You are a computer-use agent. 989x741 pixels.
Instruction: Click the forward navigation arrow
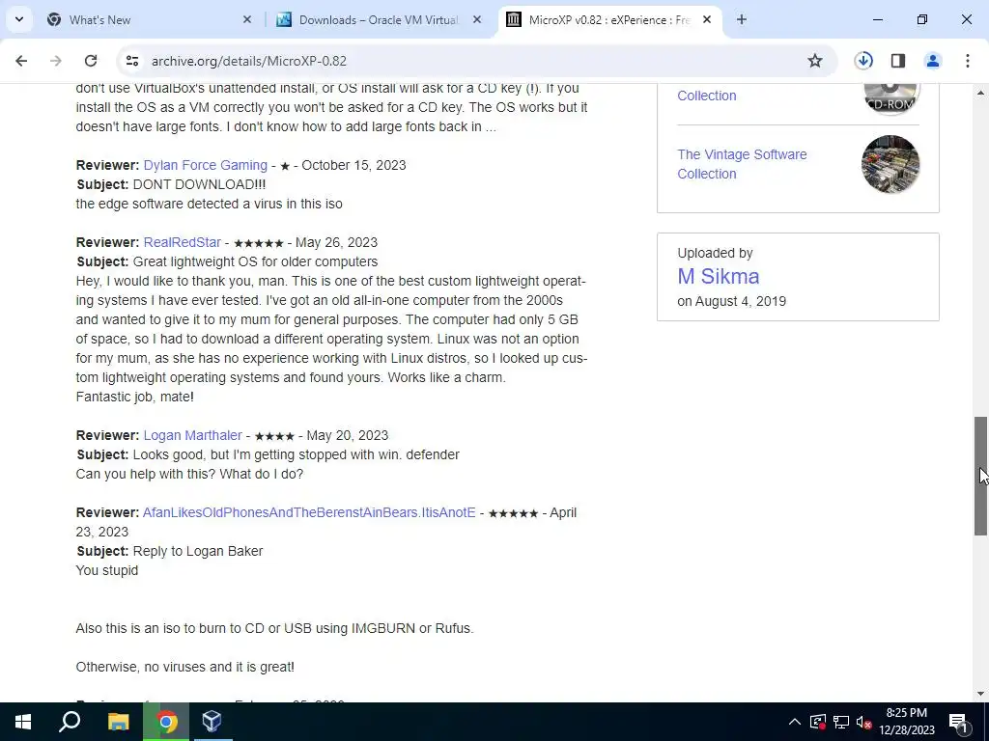(x=55, y=61)
